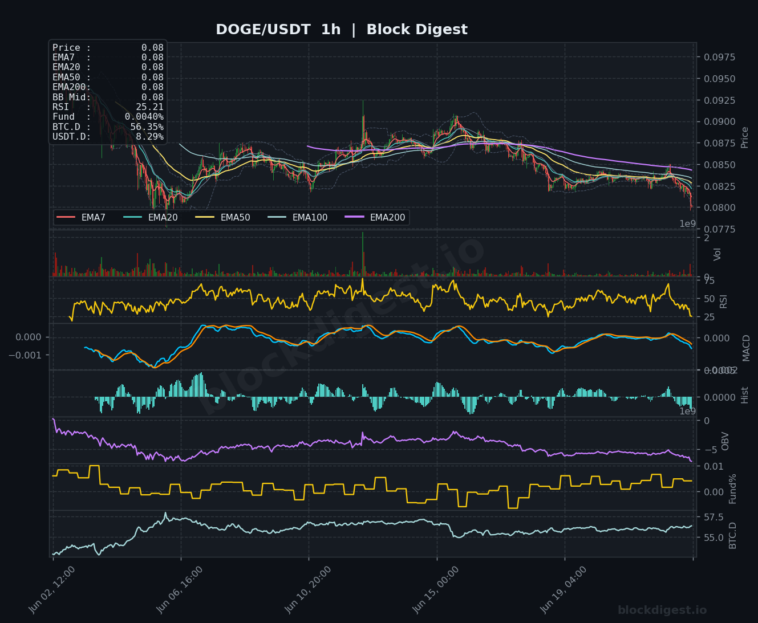The height and width of the screenshot is (623, 758).
Task: Select the 'Jun 06, 16:00' date label
Action: coord(180,589)
